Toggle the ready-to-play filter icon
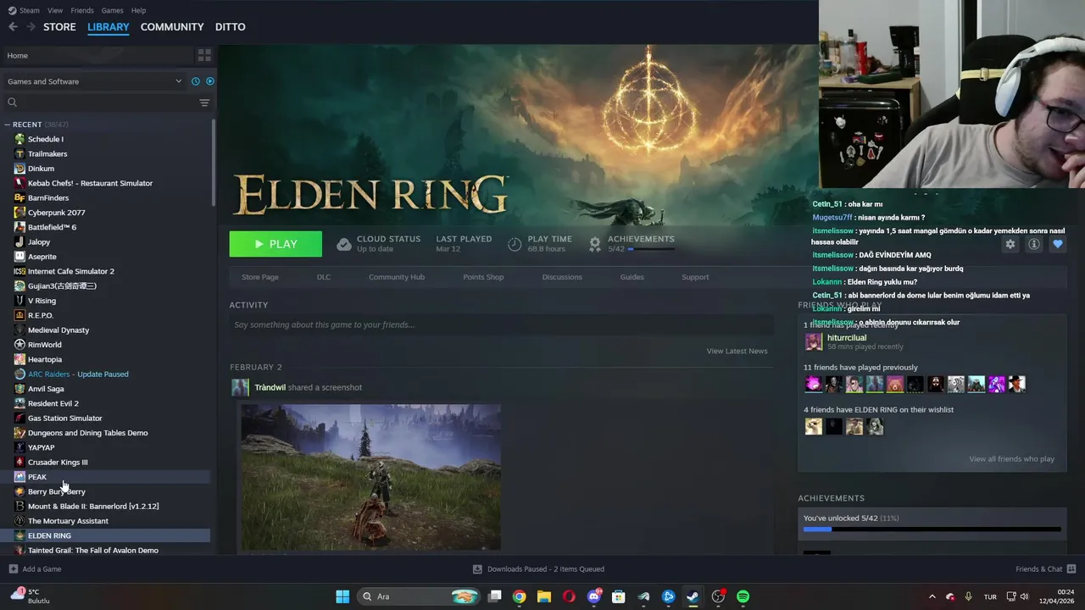Viewport: 1085px width, 610px height. [210, 81]
